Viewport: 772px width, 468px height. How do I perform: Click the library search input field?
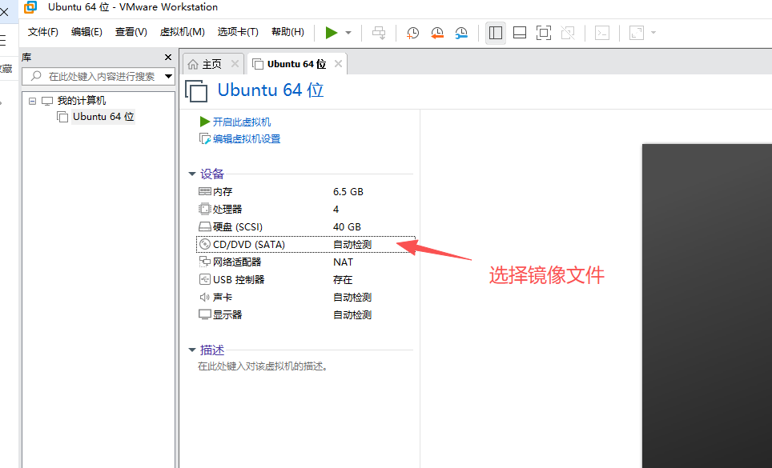coord(94,76)
